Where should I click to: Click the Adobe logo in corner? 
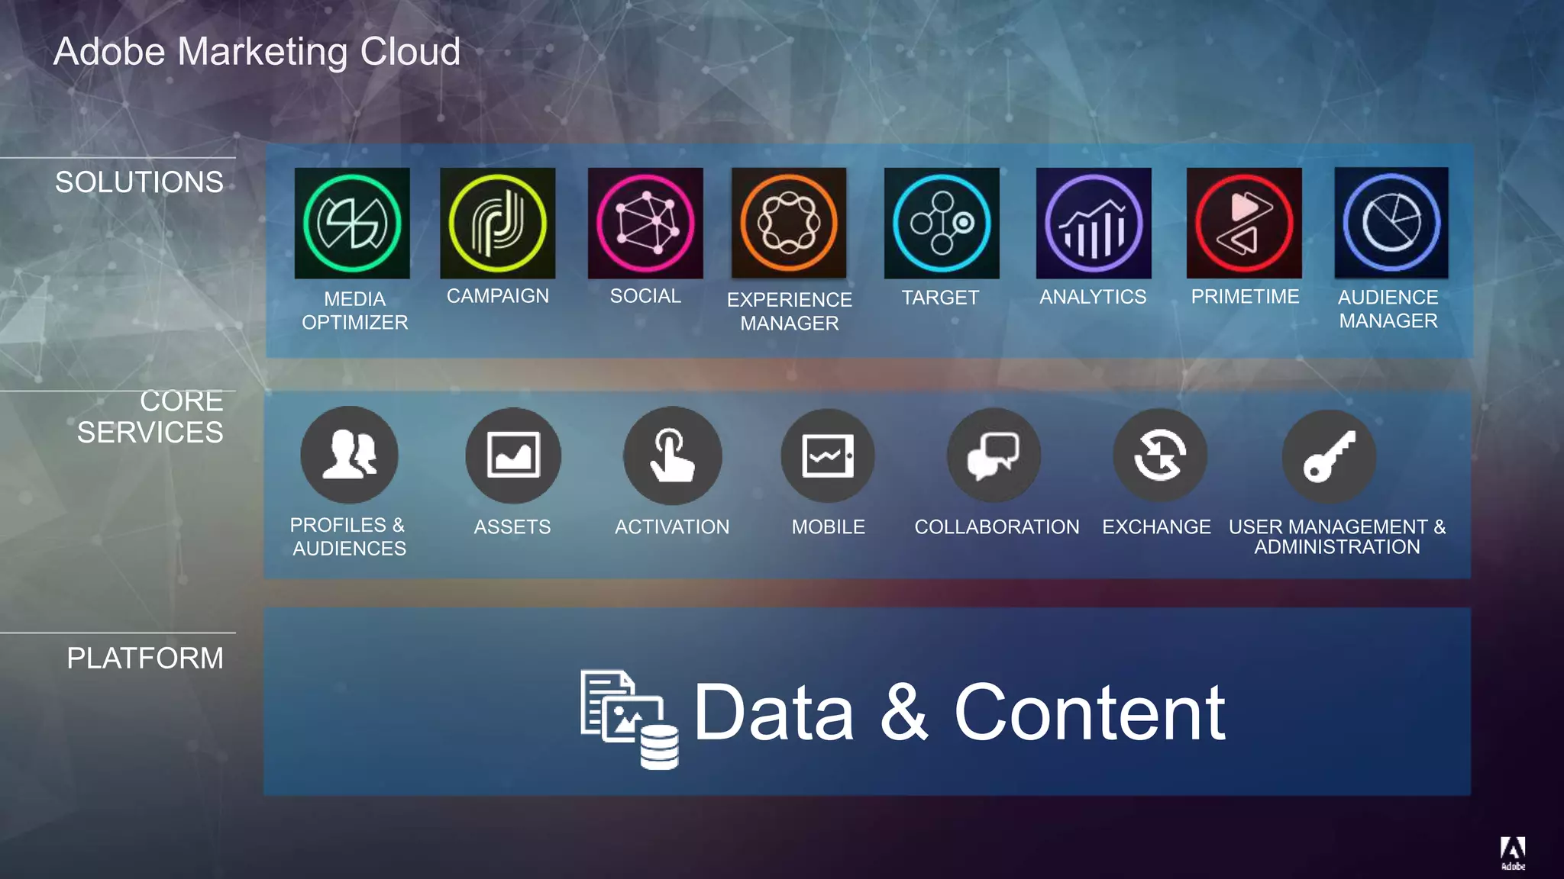click(x=1513, y=853)
